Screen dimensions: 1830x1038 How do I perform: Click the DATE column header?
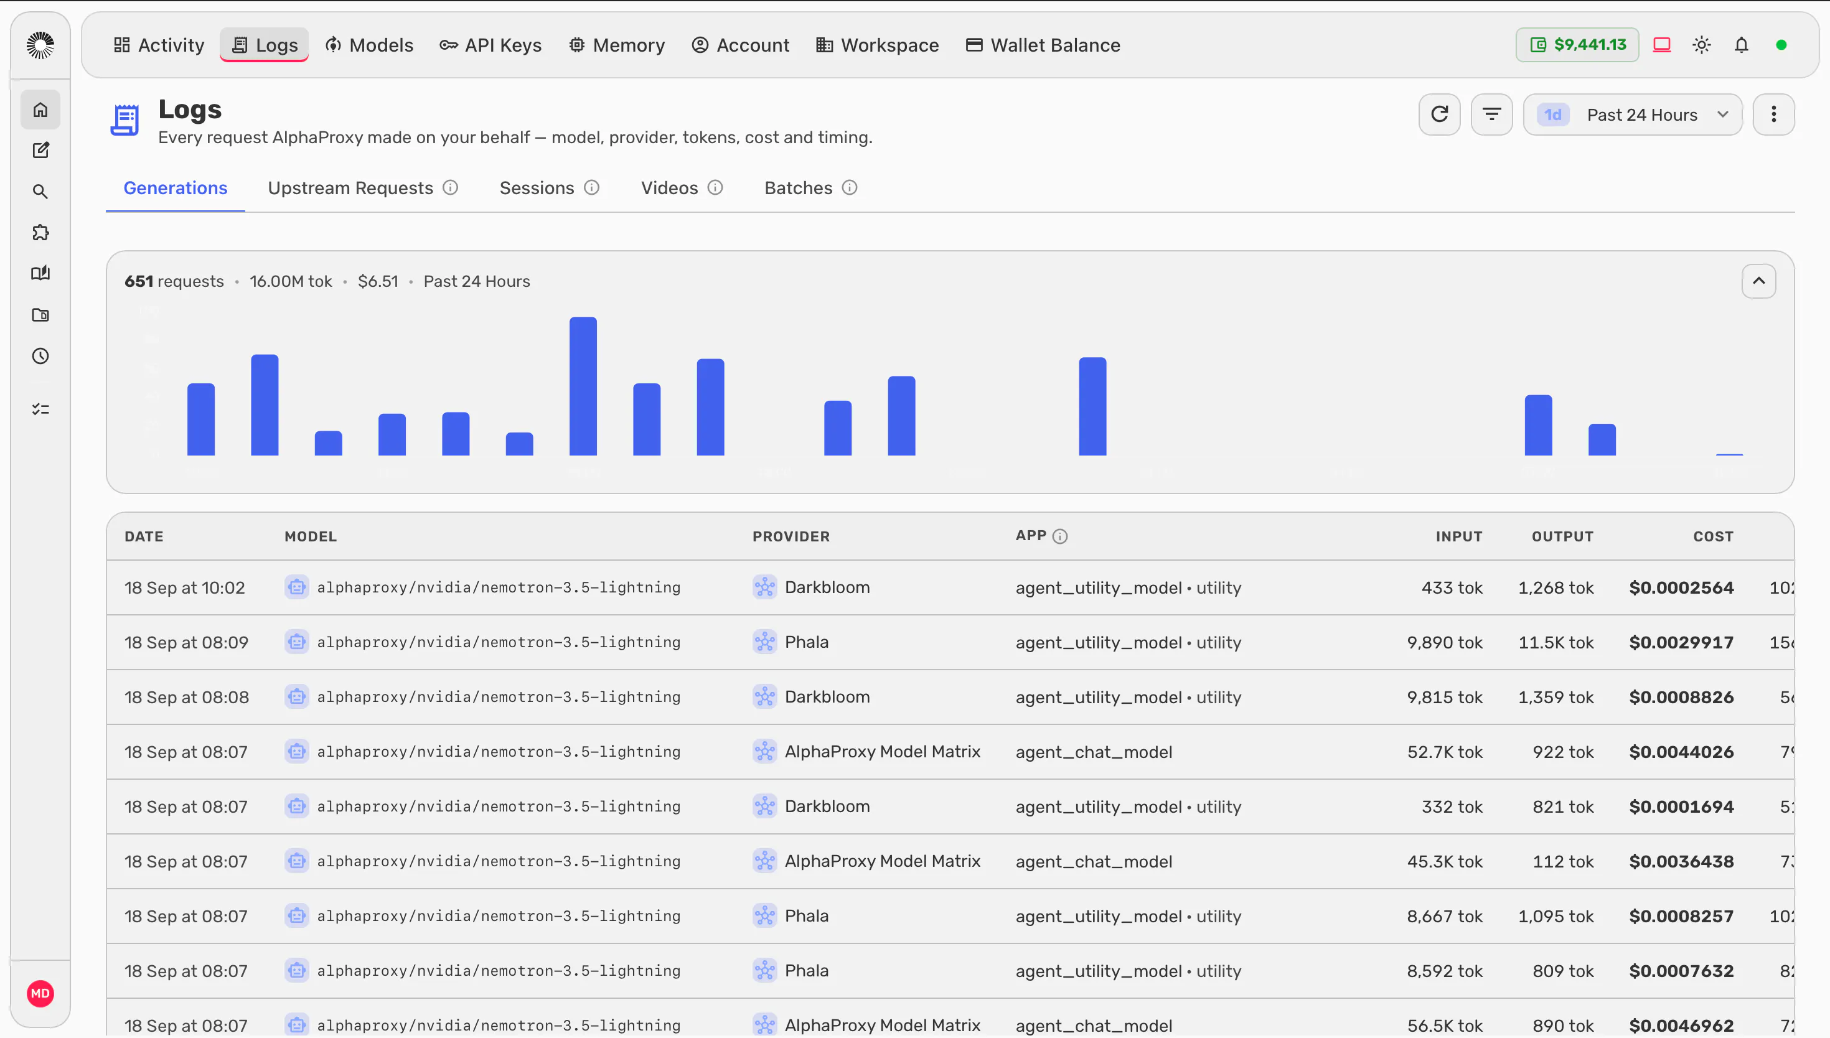144,536
